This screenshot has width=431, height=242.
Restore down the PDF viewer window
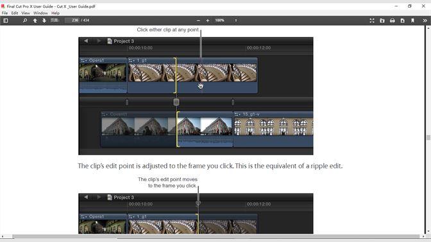[x=410, y=6]
